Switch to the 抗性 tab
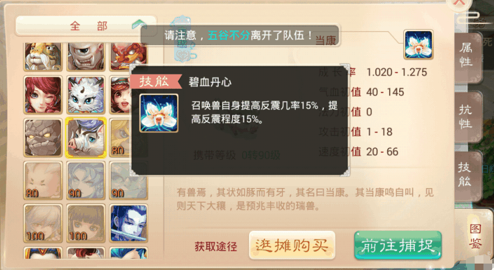Screen dimensions: 494x270 tap(466, 117)
